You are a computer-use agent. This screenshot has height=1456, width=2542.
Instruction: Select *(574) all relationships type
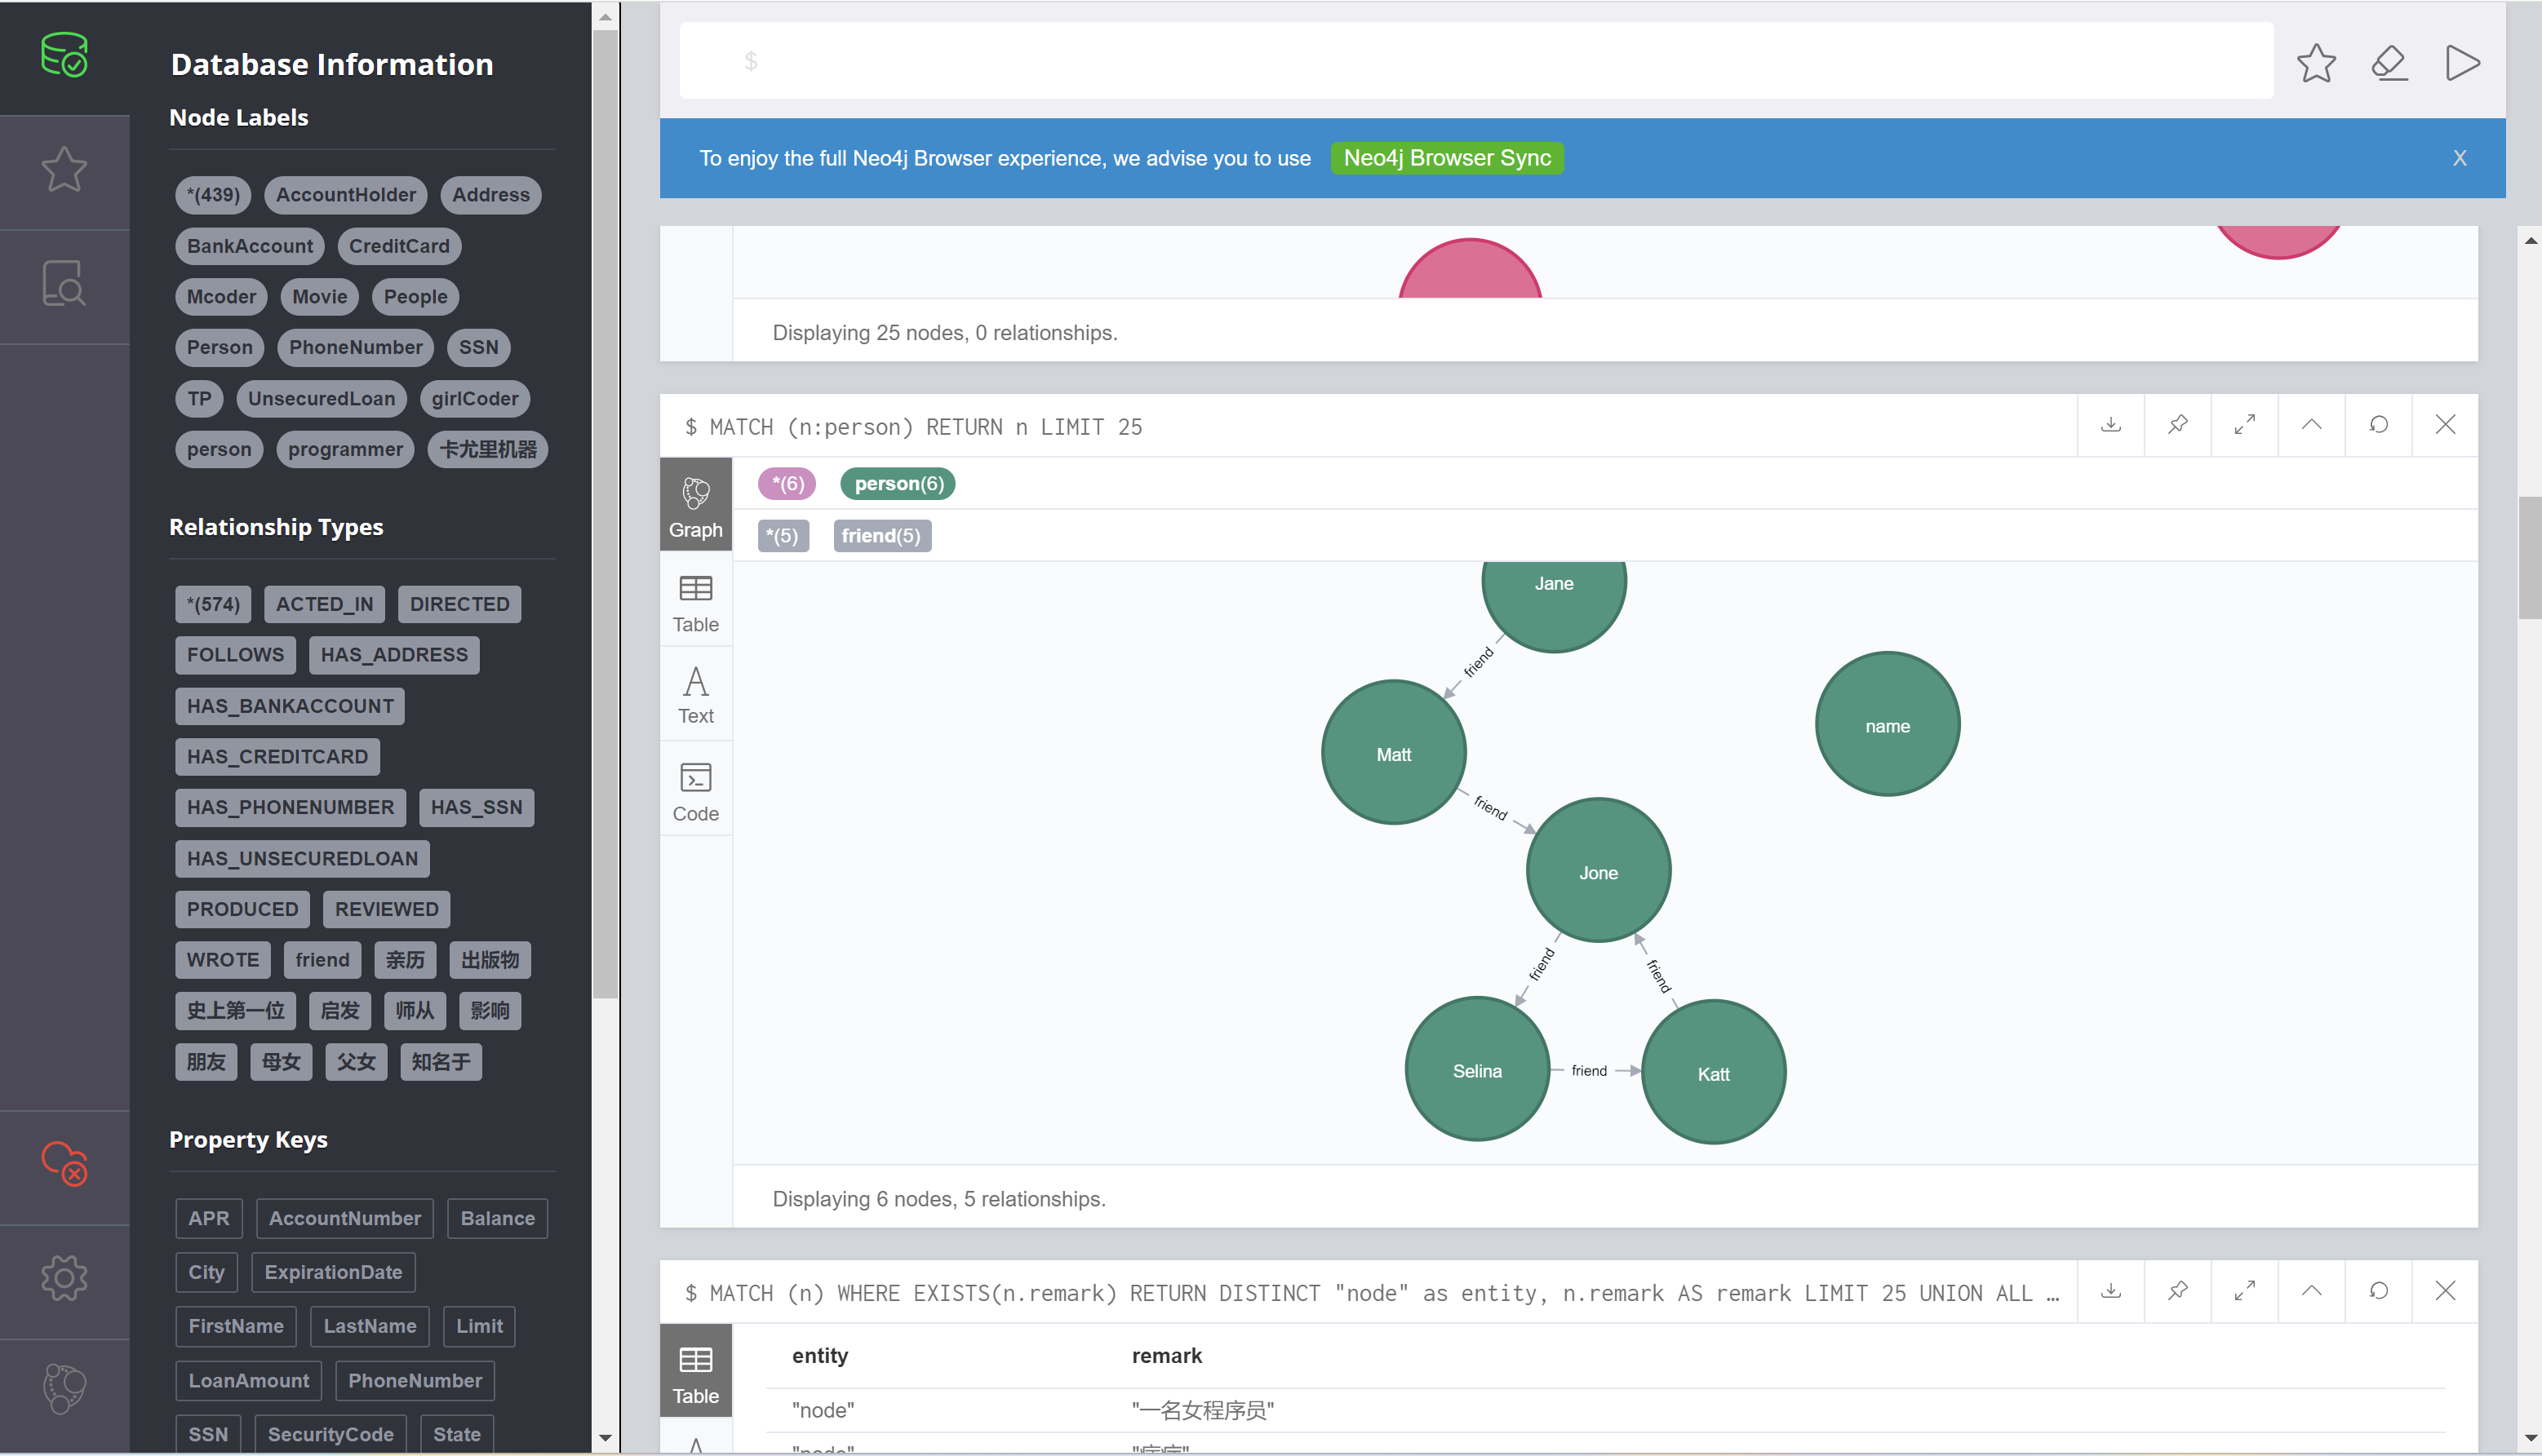[213, 604]
